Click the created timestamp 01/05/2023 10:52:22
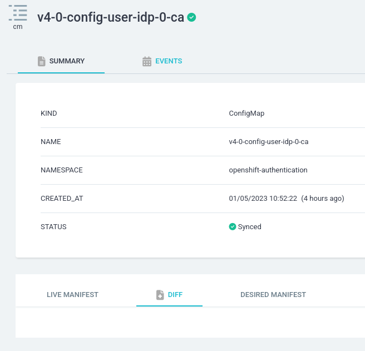The image size is (365, 351). (263, 199)
